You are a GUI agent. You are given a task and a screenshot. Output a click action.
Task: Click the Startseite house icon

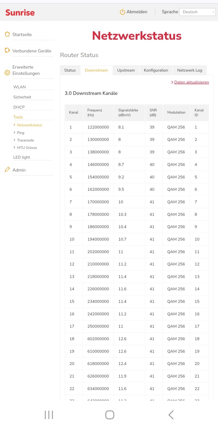[x=7, y=34]
